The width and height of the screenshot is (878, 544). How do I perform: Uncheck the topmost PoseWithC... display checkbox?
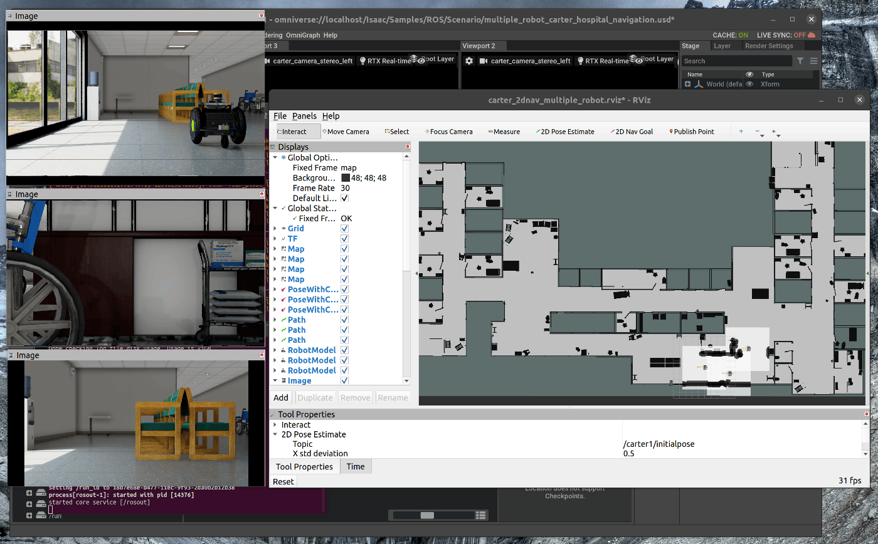[x=344, y=290]
